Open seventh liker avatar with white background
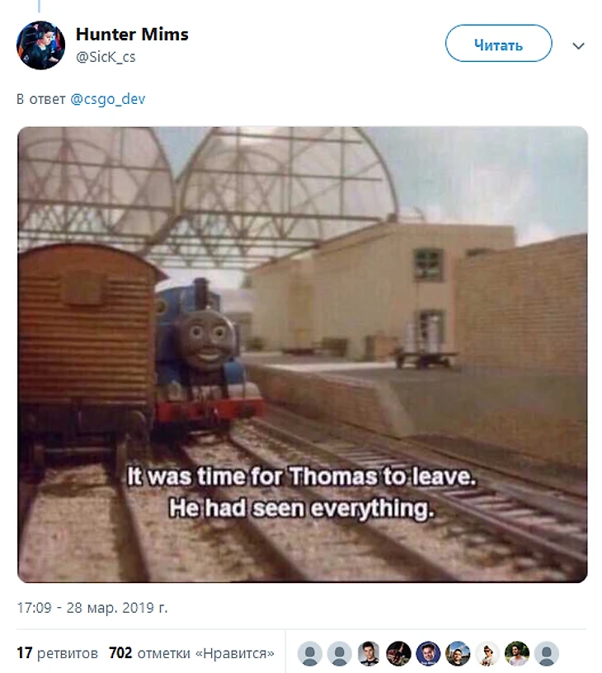Image resolution: width=602 pixels, height=673 pixels. [x=487, y=654]
